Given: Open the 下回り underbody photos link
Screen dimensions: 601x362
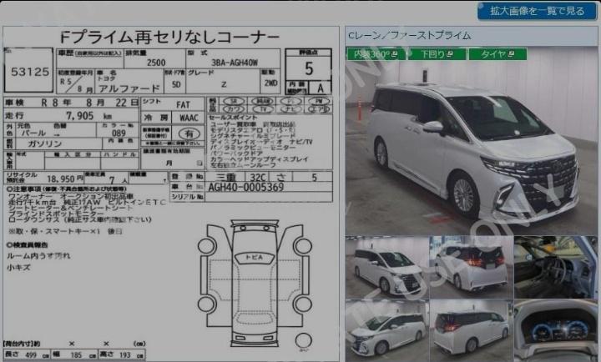Looking at the screenshot, I should (x=437, y=54).
